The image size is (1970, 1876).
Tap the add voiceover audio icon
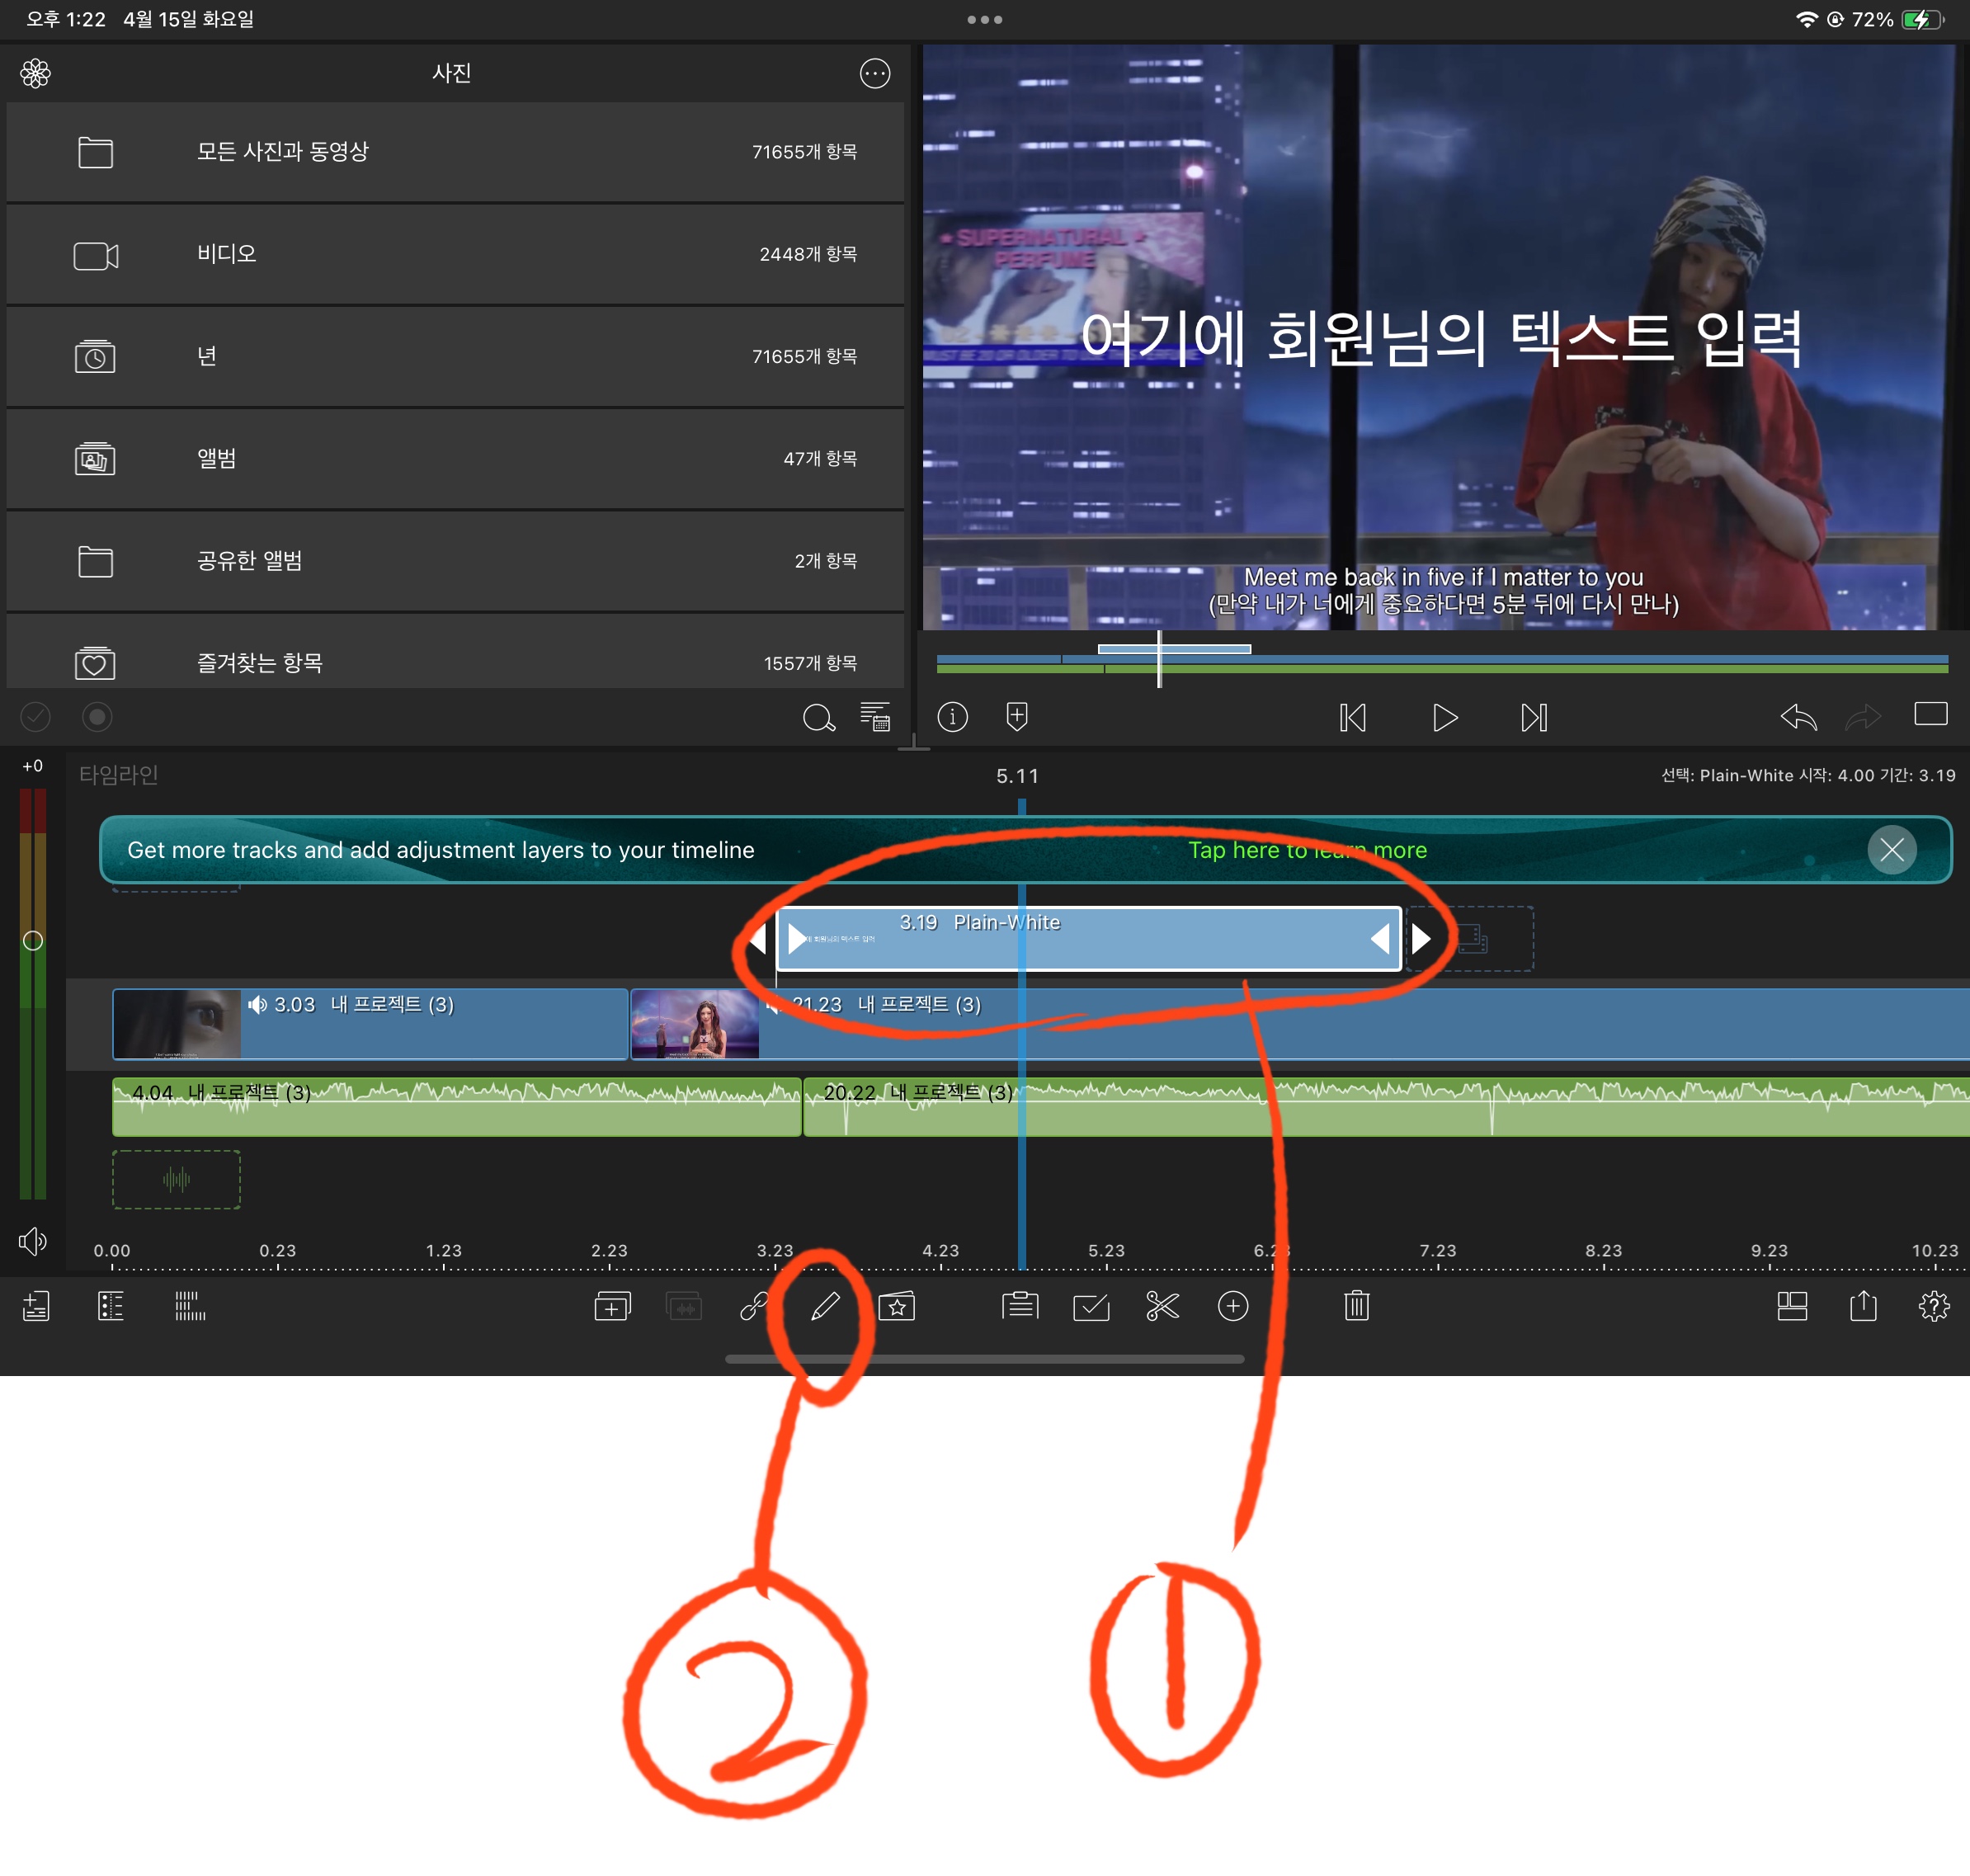(684, 1306)
